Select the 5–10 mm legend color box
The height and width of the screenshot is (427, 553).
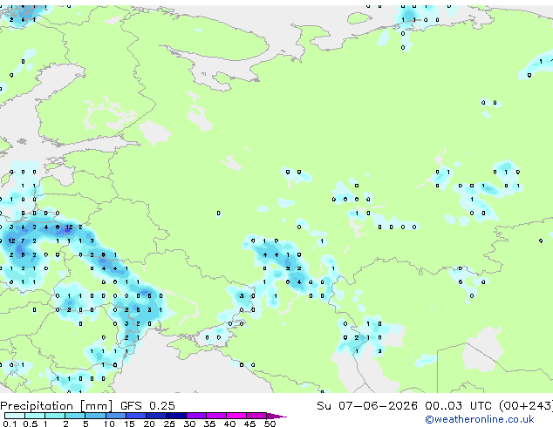pos(96,416)
